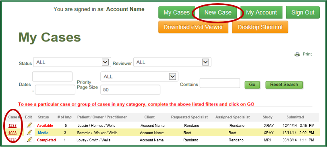Image resolution: width=327 pixels, height=147 pixels.
Task: Click the end Dates input field
Action: click(x=55, y=90)
